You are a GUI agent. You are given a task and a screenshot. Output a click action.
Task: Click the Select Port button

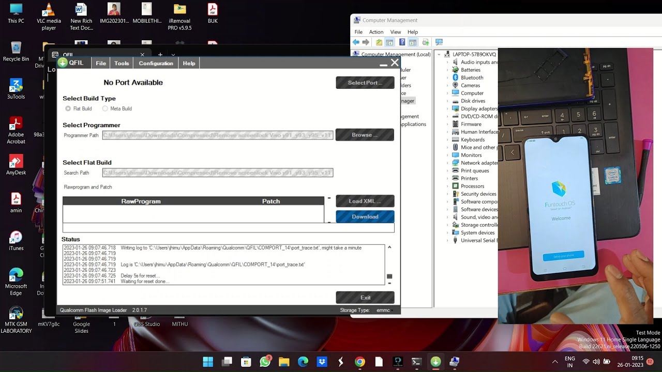[x=365, y=83]
